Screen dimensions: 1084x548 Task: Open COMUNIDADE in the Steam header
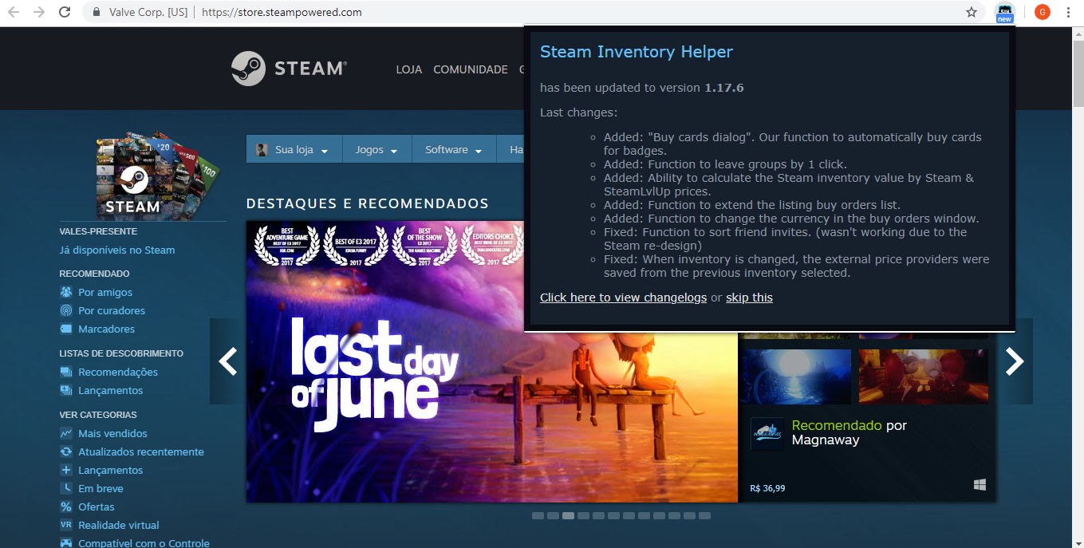[x=471, y=69]
